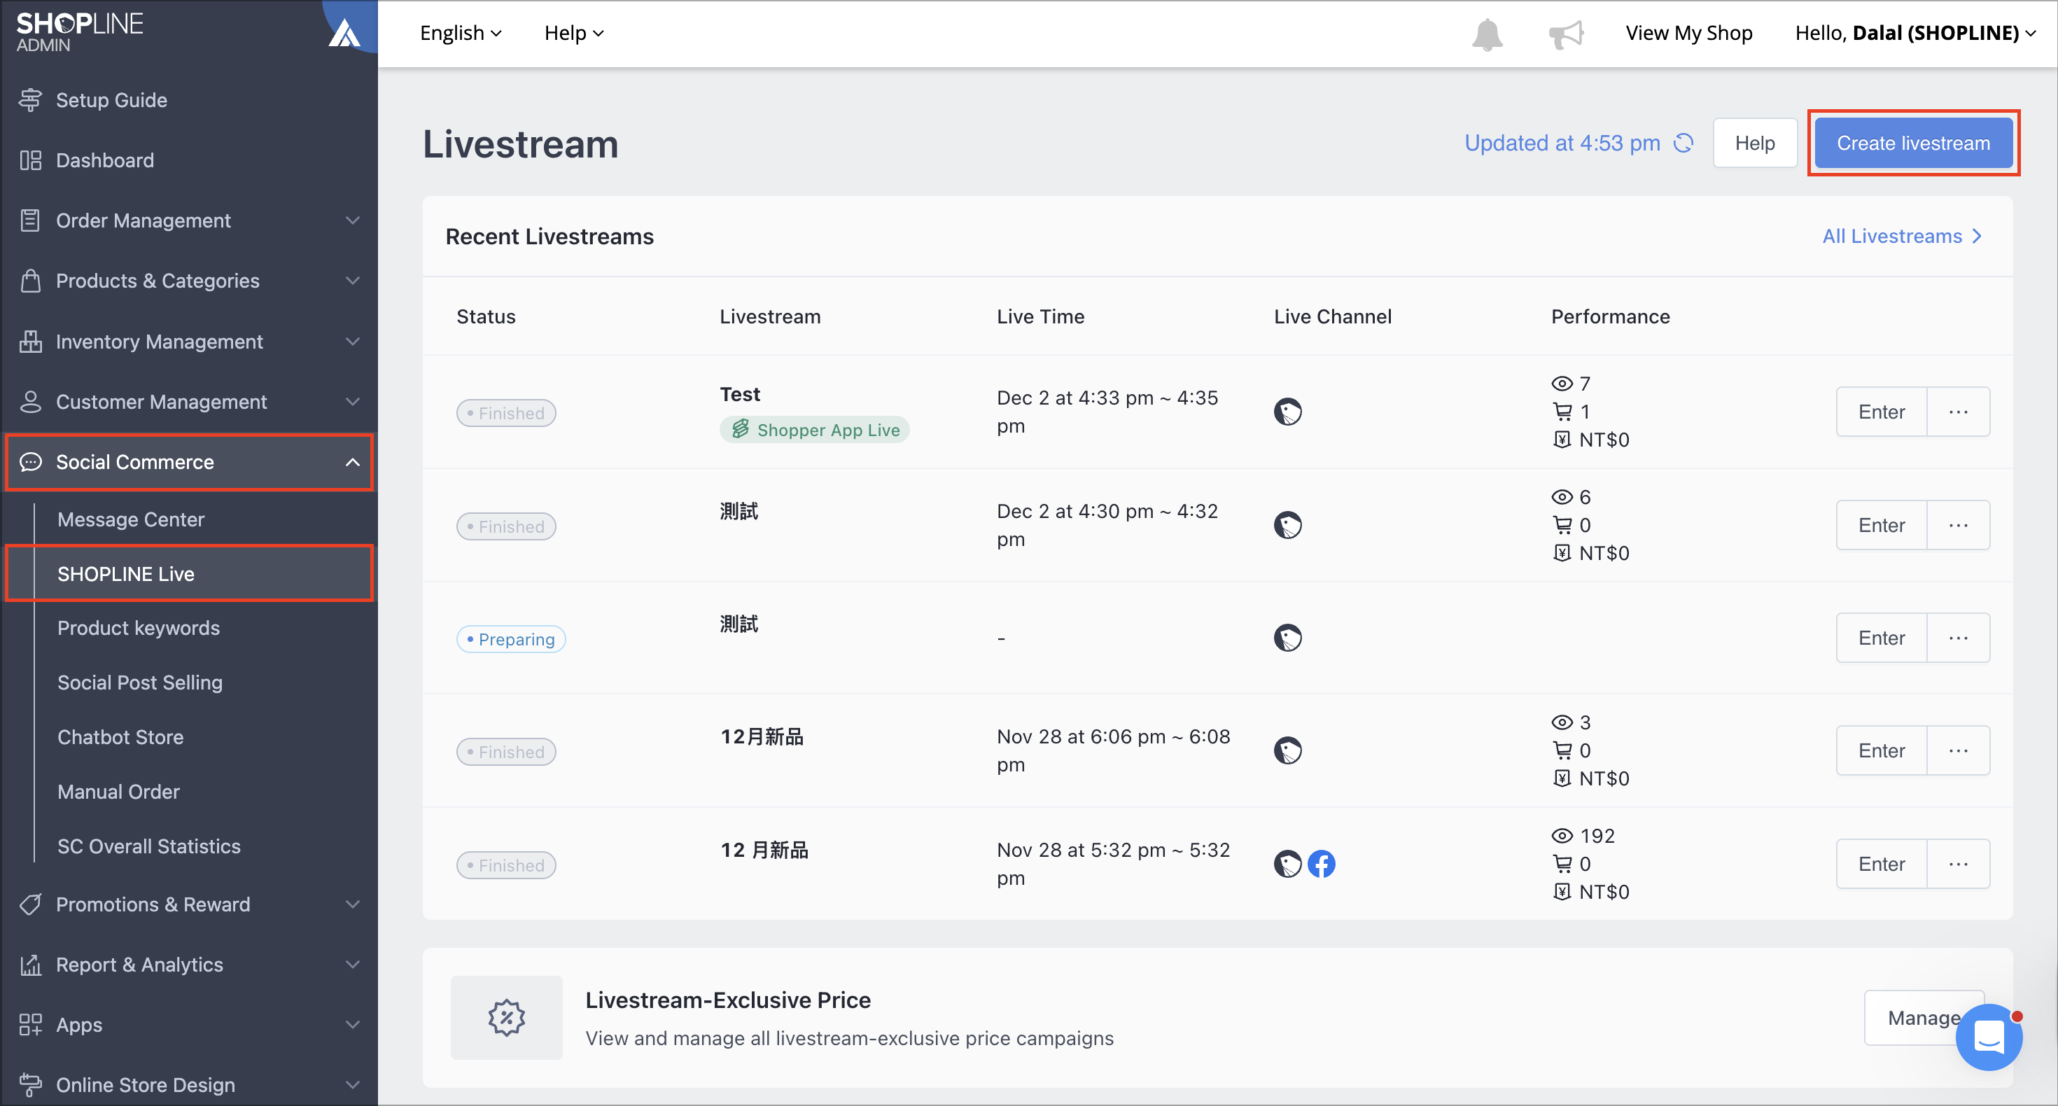Click the Manage button for Livestream-Exclusive Price
The image size is (2058, 1106).
pyautogui.click(x=1924, y=1017)
